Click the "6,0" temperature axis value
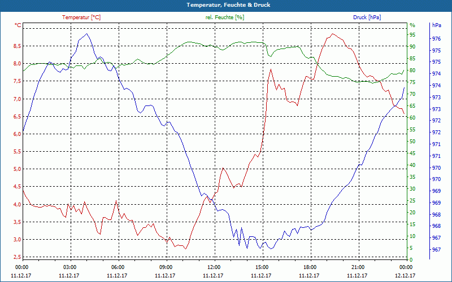The width and height of the screenshot is (452, 282). 18,134
